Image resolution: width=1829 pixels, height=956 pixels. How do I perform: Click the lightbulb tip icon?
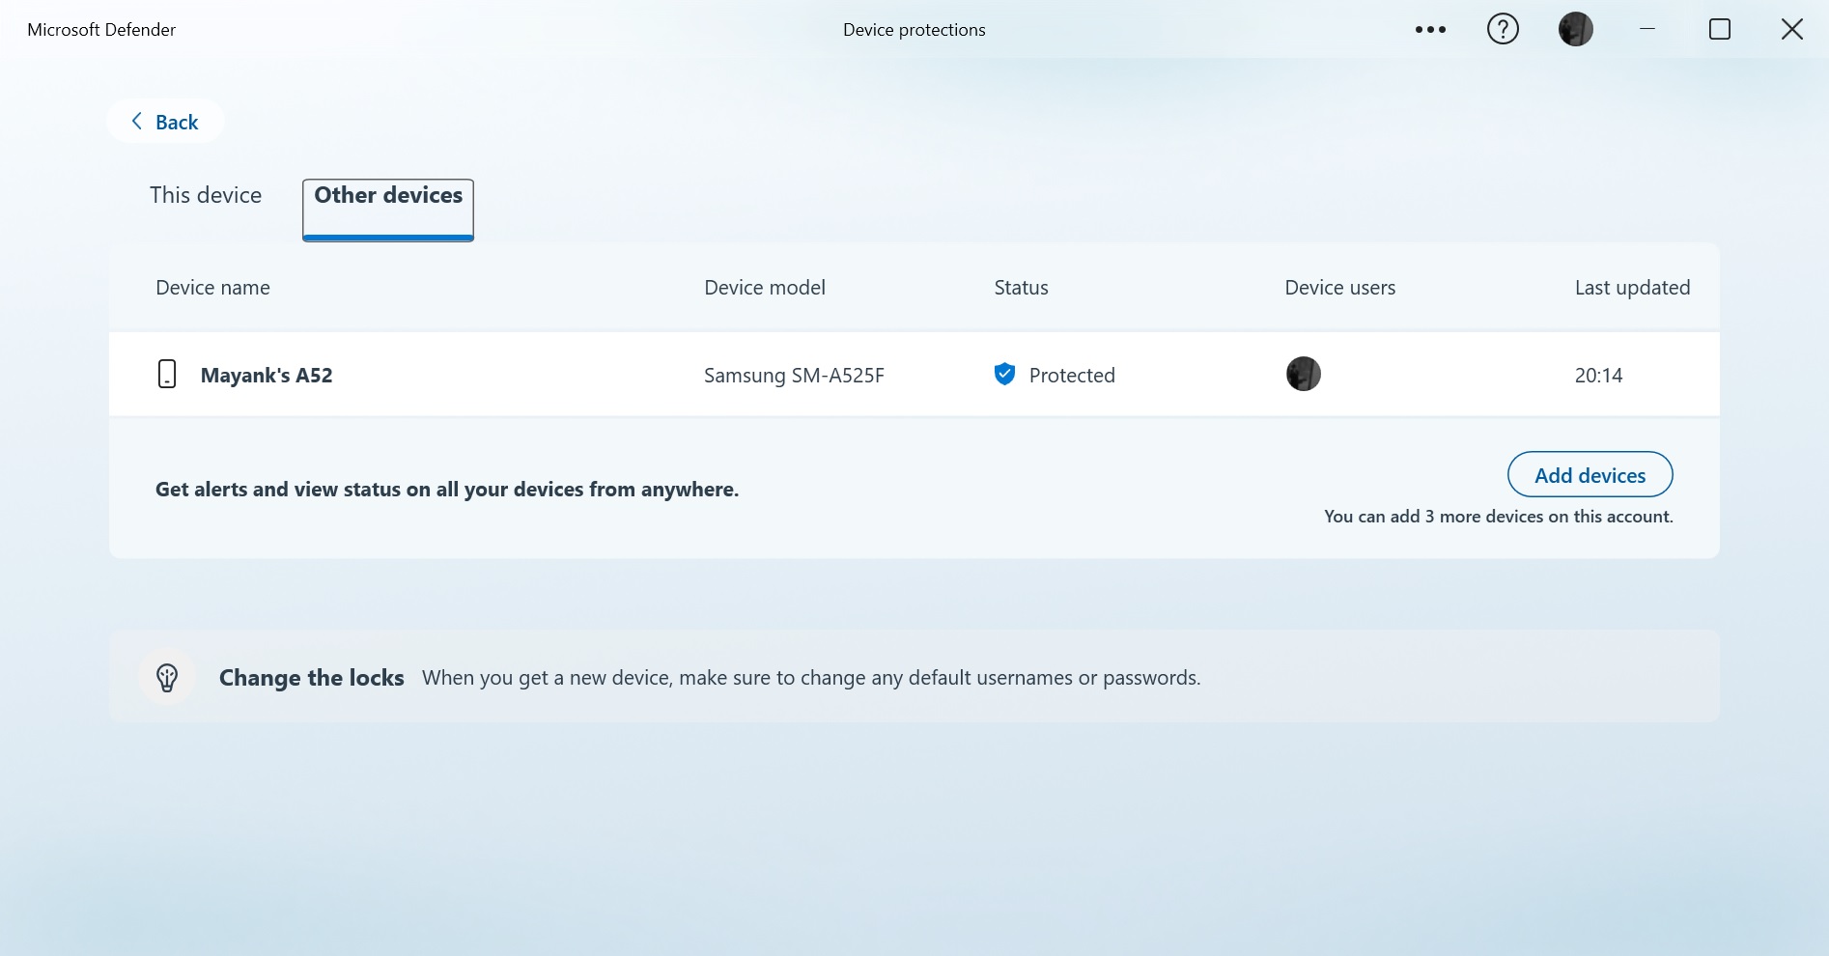[x=167, y=677]
